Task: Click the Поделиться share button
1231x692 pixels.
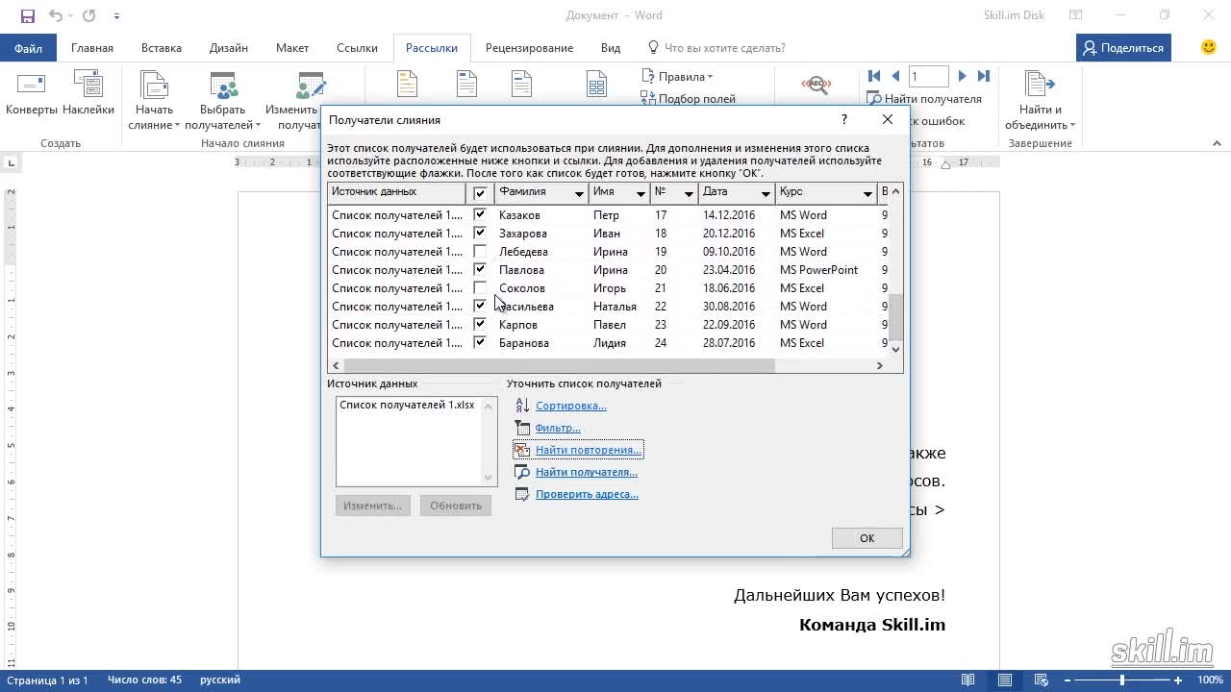Action: 1122,47
